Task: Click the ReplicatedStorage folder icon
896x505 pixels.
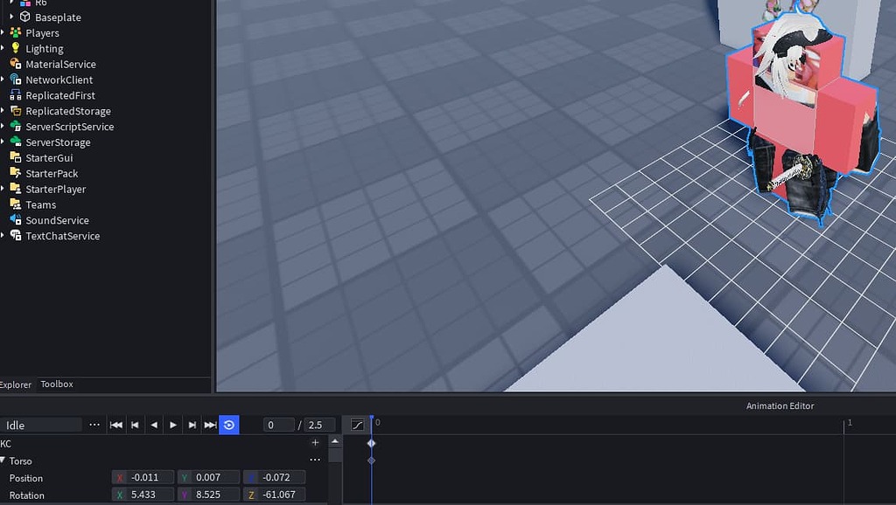Action: pyautogui.click(x=16, y=111)
